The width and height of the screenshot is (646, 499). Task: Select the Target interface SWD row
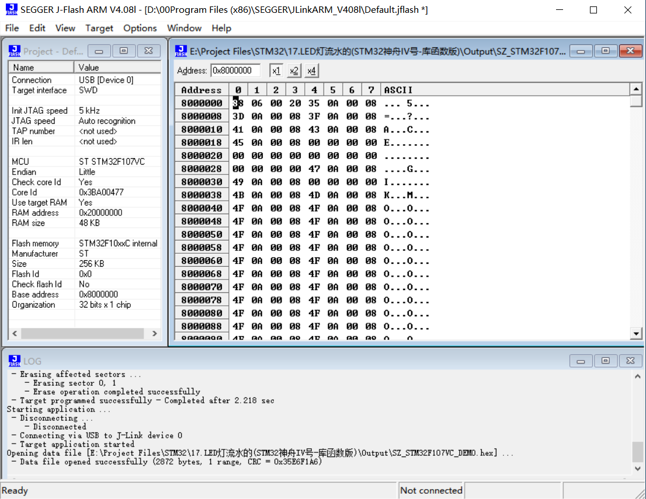85,90
